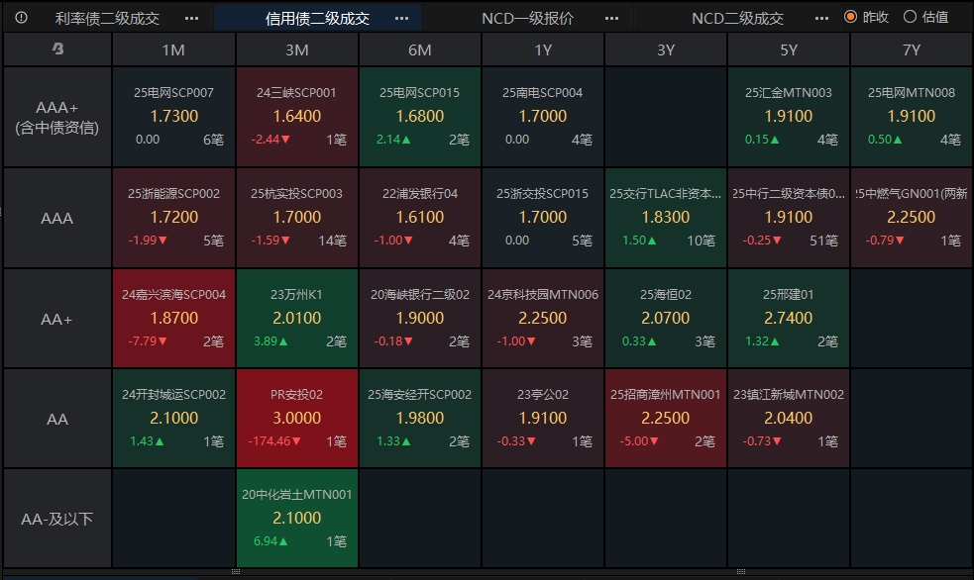Click the AAA+(含中债资信) row label
974x580 pixels.
57,117
